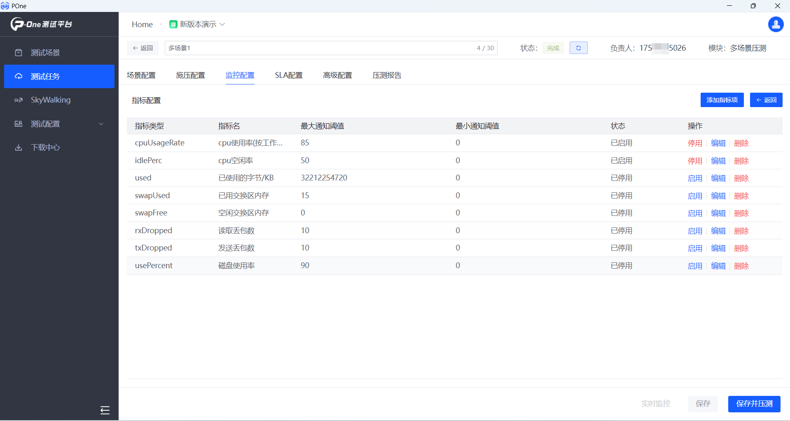Click the SkyWalking sidebar icon
Screen dimensions: 790x421
[19, 100]
